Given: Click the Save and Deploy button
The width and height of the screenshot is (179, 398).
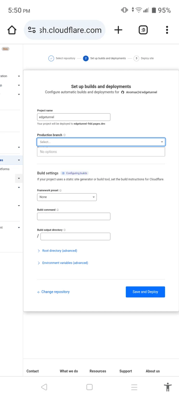Looking at the screenshot, I should click(145, 292).
